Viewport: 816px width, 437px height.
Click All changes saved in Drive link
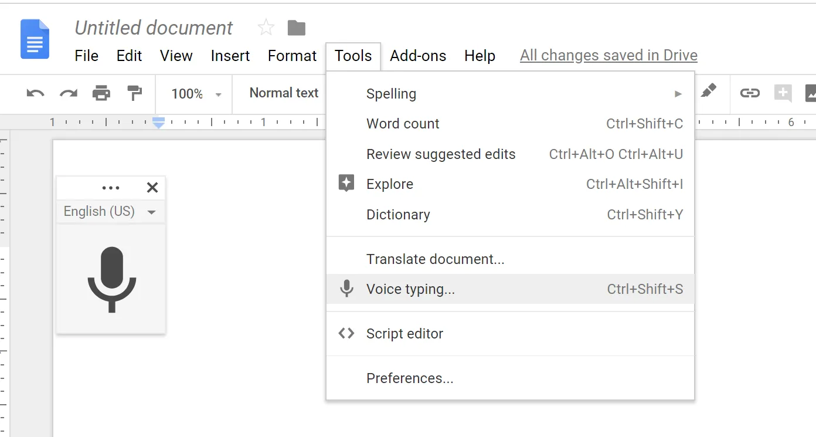608,56
